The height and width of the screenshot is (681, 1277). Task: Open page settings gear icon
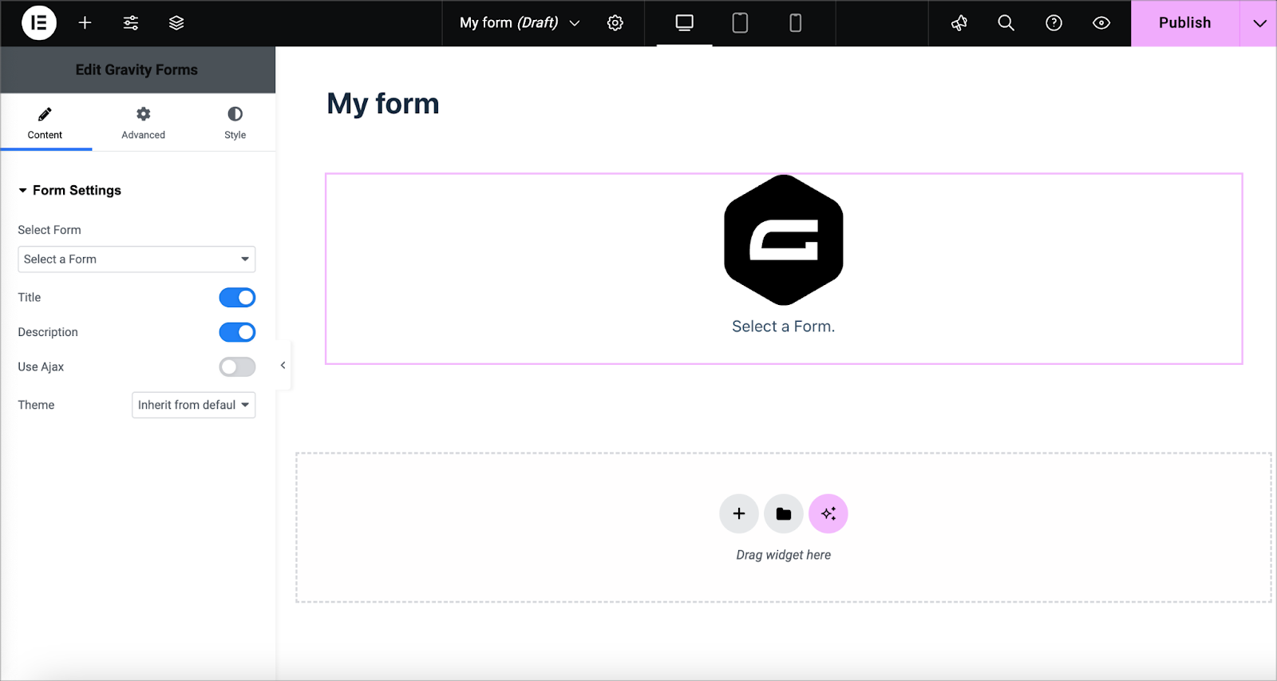[615, 23]
